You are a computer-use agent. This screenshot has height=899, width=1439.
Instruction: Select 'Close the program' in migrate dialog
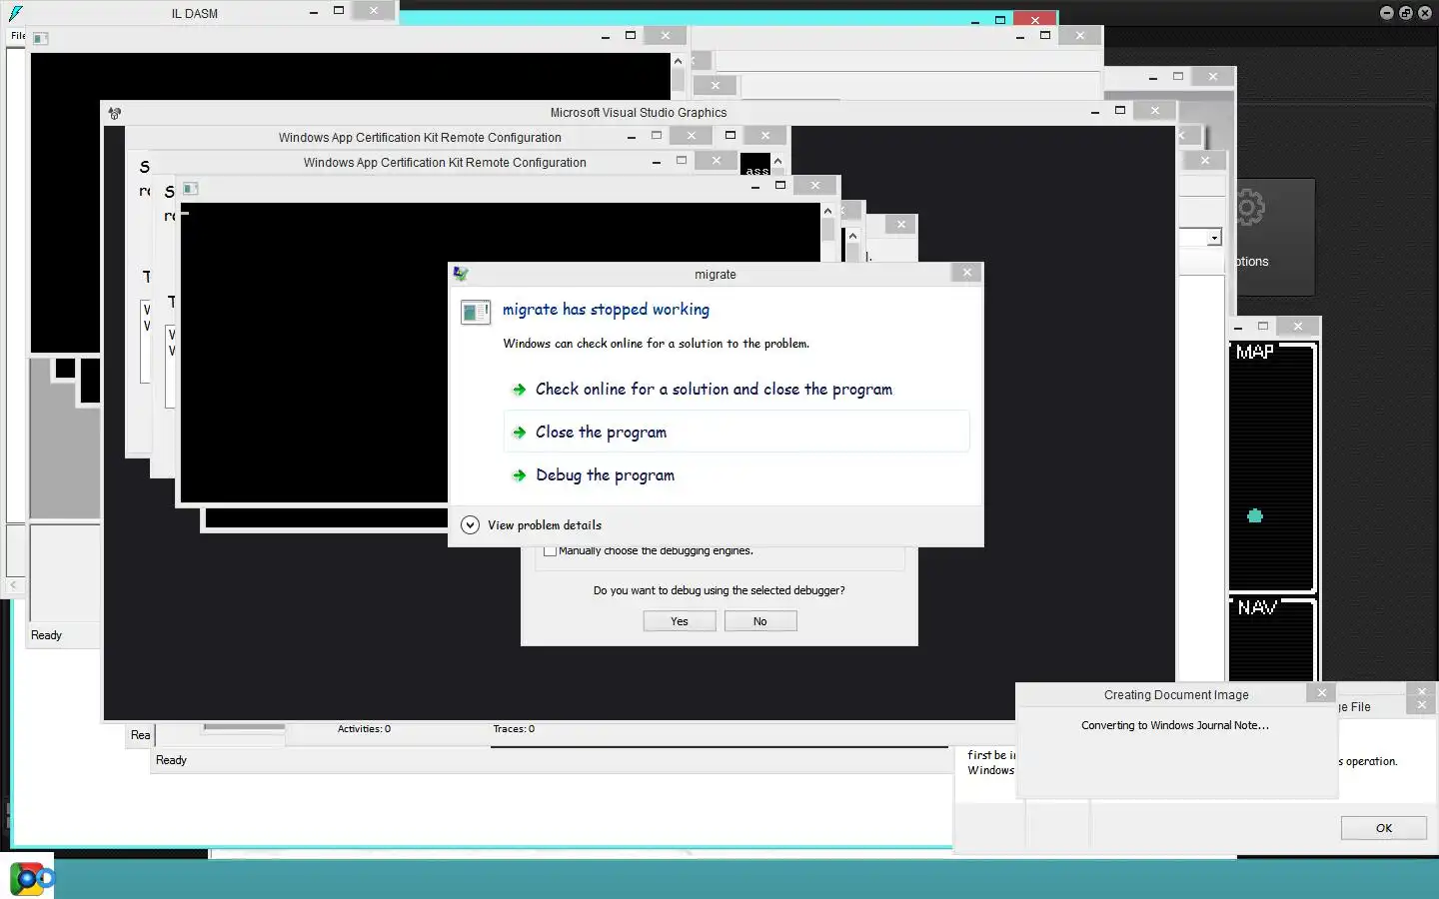(736, 432)
